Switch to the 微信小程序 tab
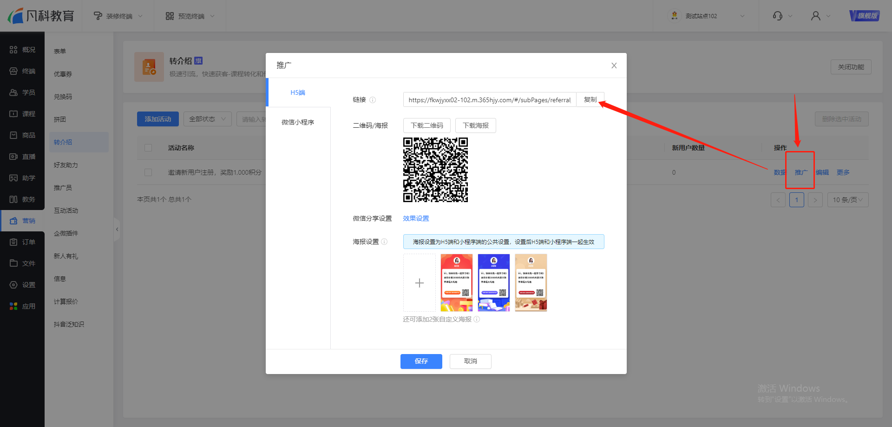892x427 pixels. pos(298,122)
